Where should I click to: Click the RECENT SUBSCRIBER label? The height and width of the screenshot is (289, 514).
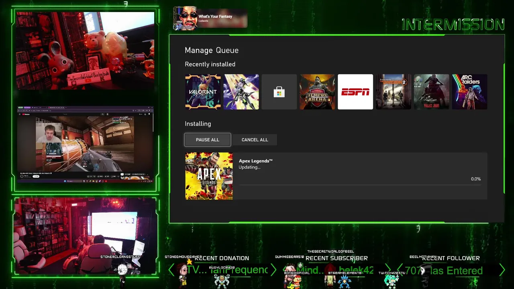(x=337, y=258)
